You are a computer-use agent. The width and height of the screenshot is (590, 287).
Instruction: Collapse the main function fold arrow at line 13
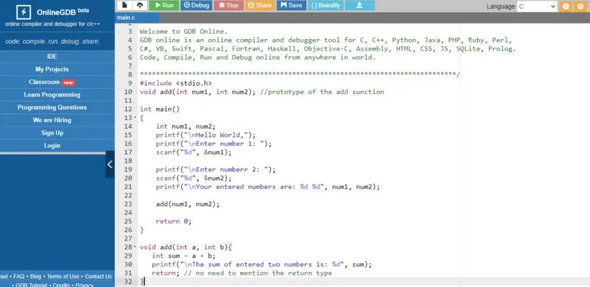click(135, 118)
